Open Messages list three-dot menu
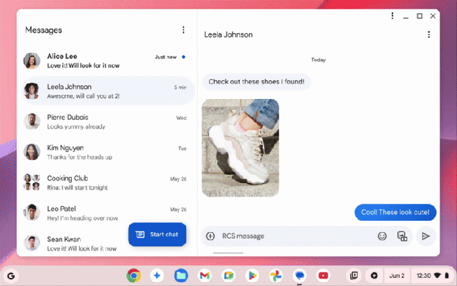 pyautogui.click(x=183, y=30)
